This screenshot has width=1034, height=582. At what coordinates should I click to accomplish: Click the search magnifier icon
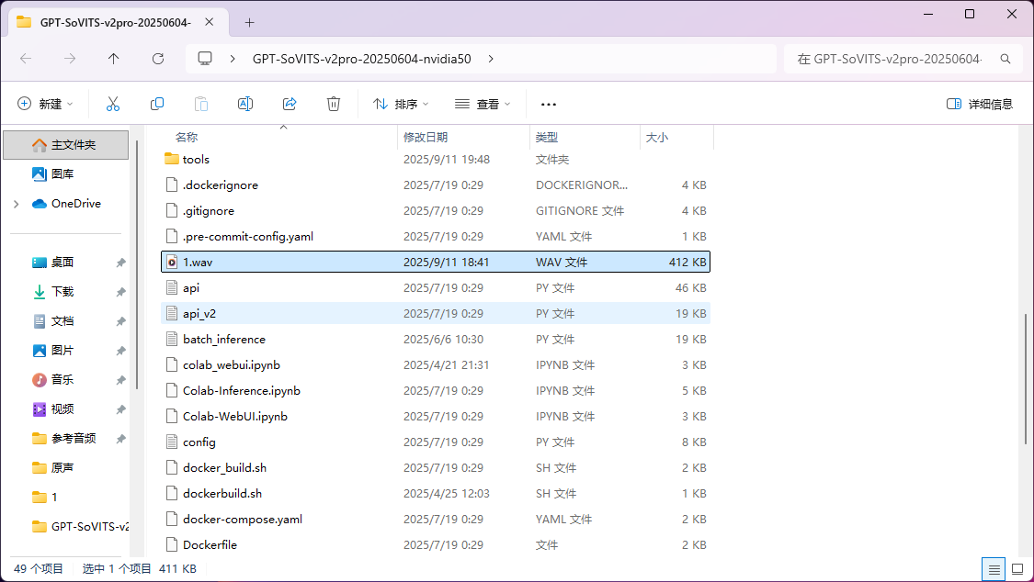[x=1006, y=59]
